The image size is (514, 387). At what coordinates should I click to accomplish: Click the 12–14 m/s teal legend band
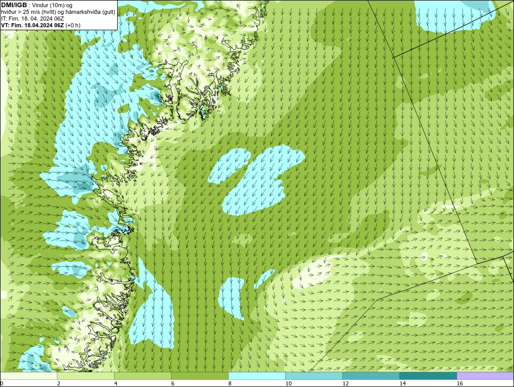click(x=371, y=376)
